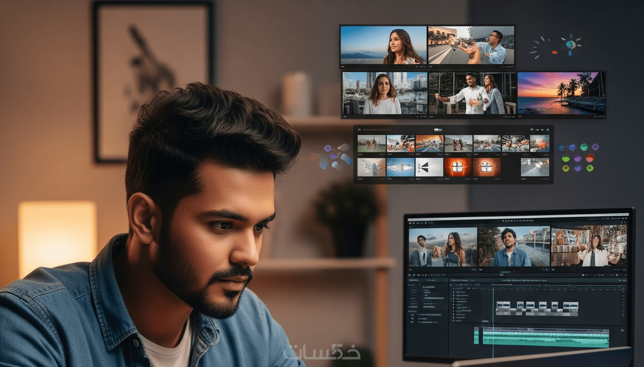Choose the blue-sky thumbnail in the grid panel

click(400, 167)
